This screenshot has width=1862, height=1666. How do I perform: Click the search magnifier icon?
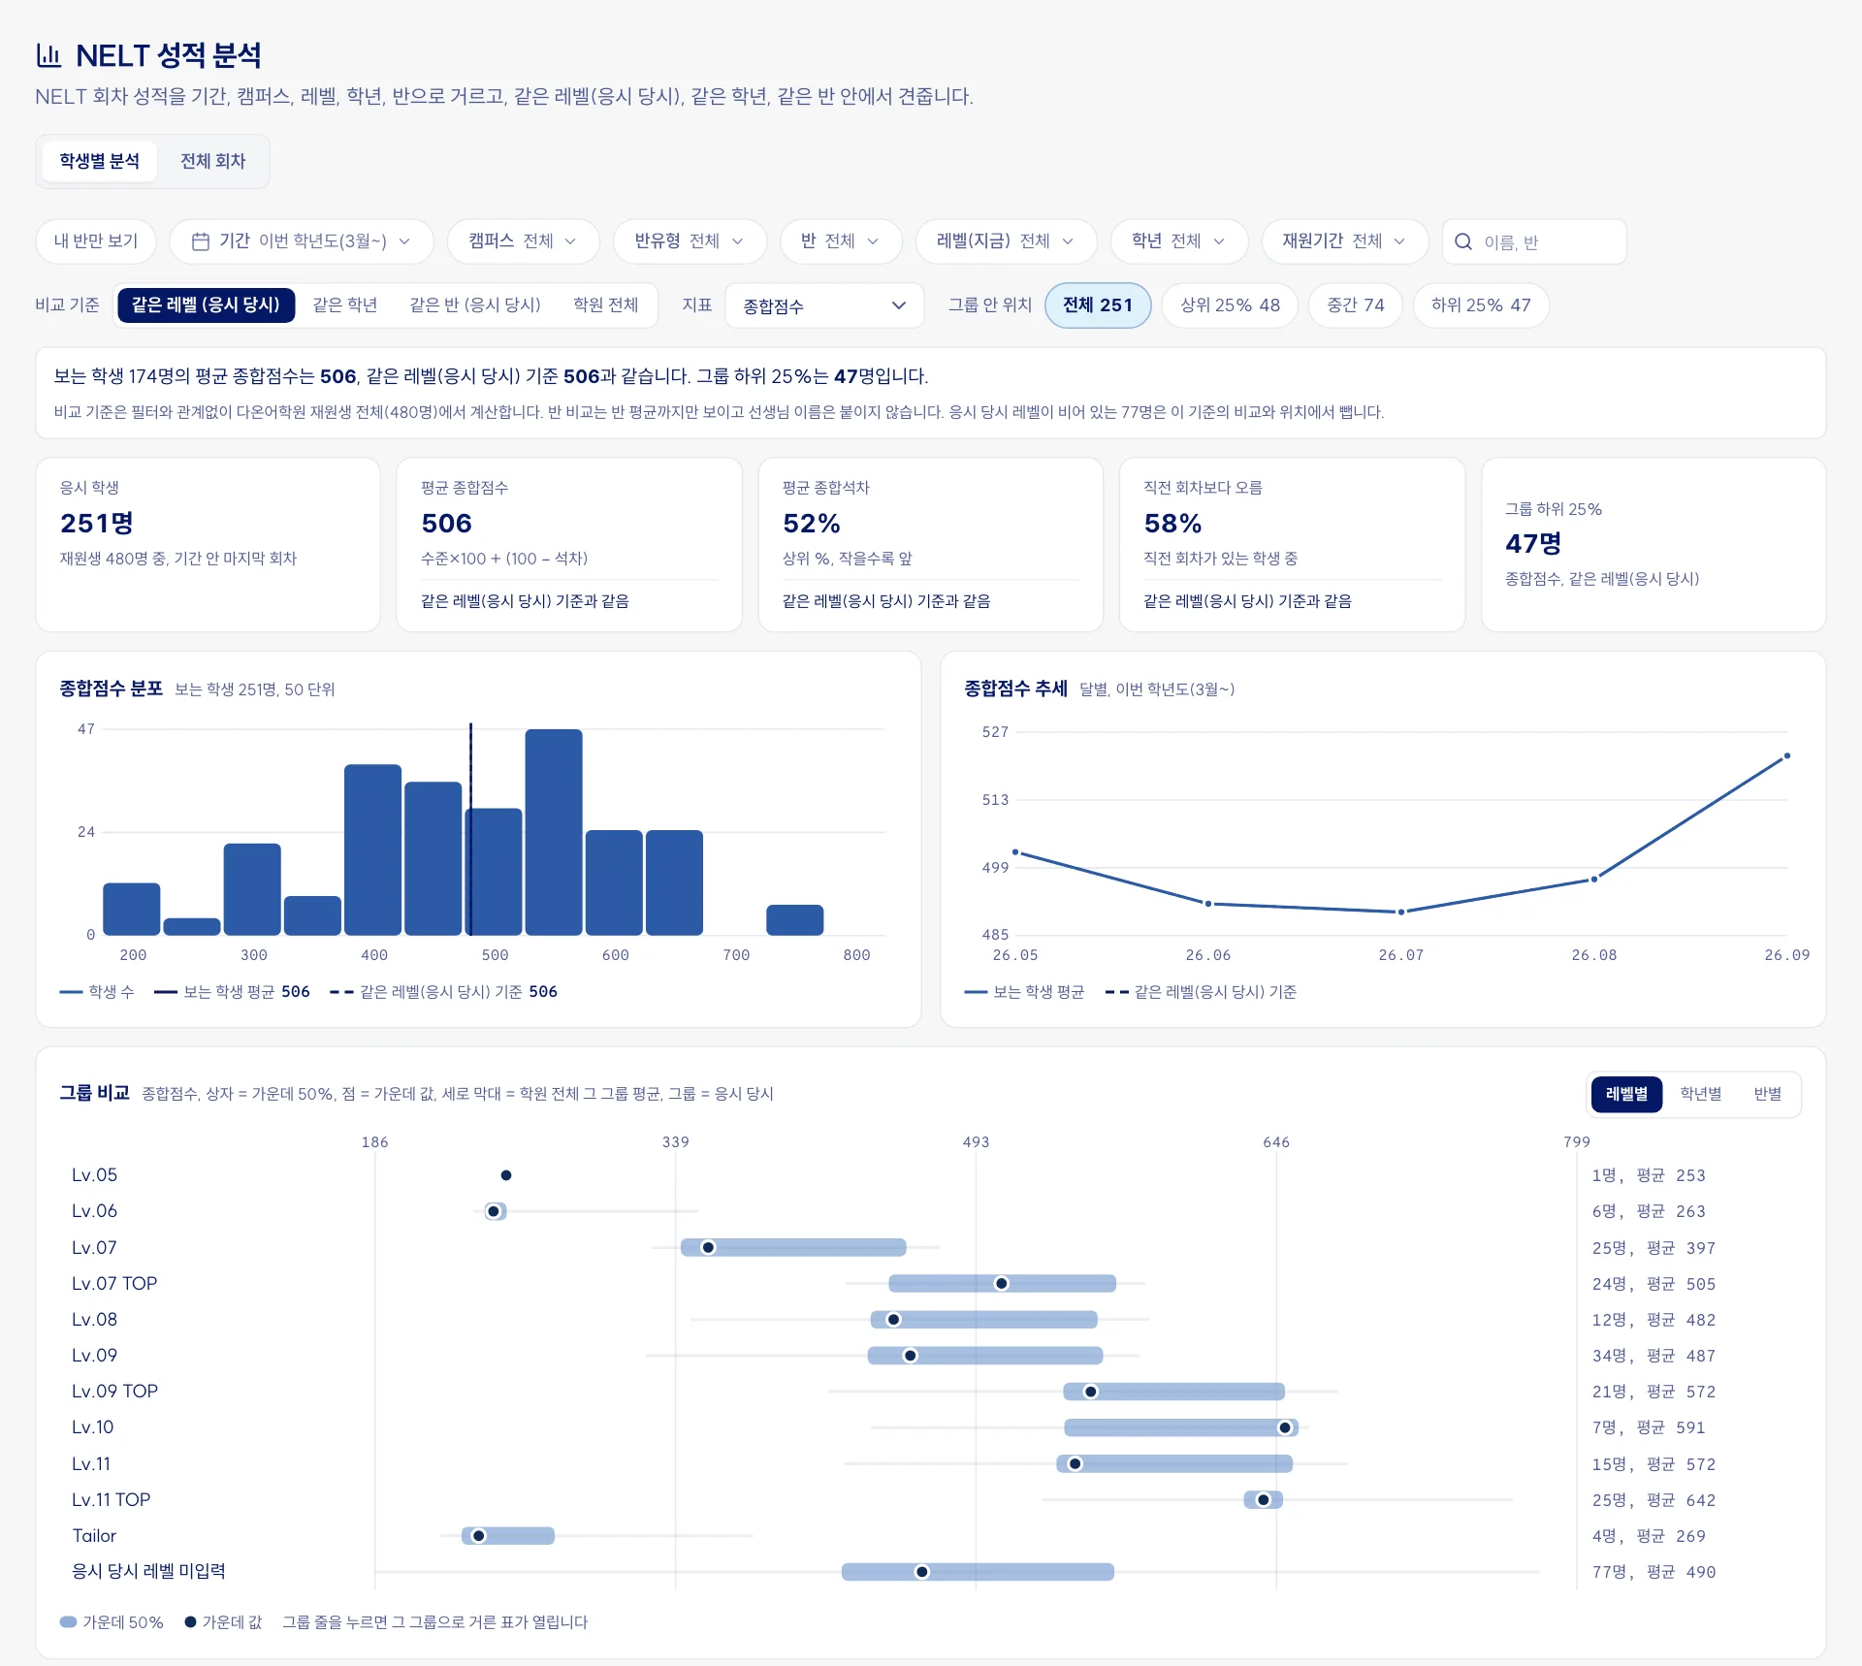tap(1463, 241)
